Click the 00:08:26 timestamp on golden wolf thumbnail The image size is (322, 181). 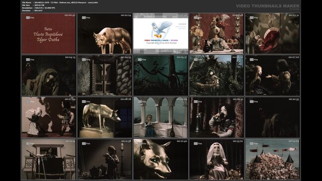126,99
